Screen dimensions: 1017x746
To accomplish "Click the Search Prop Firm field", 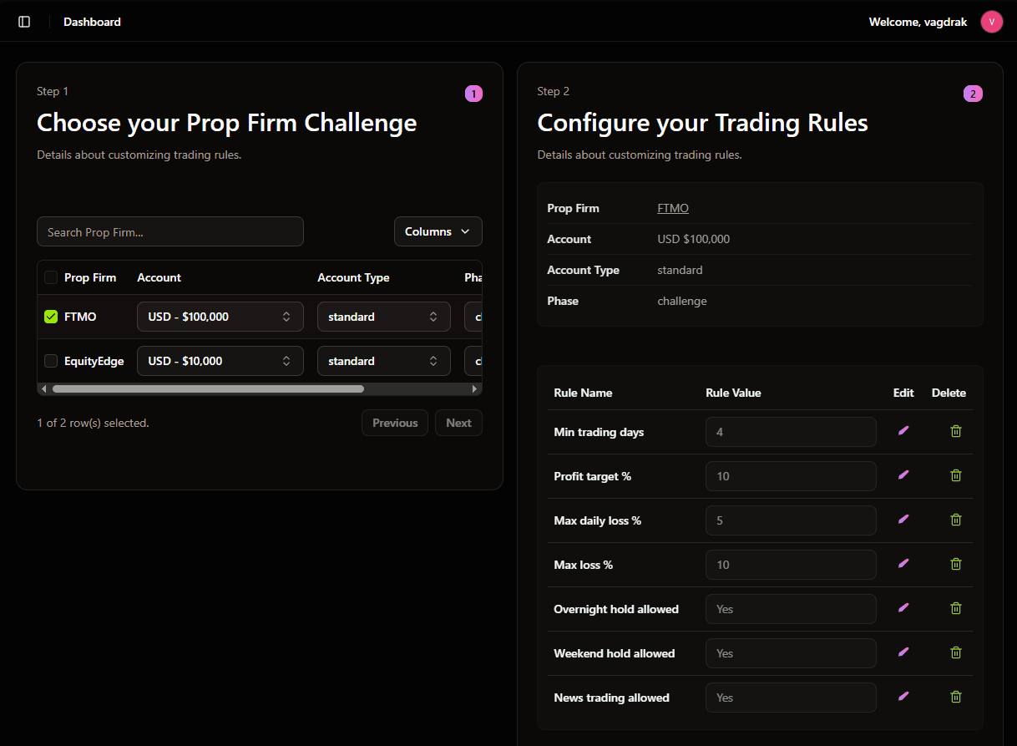I will point(170,231).
